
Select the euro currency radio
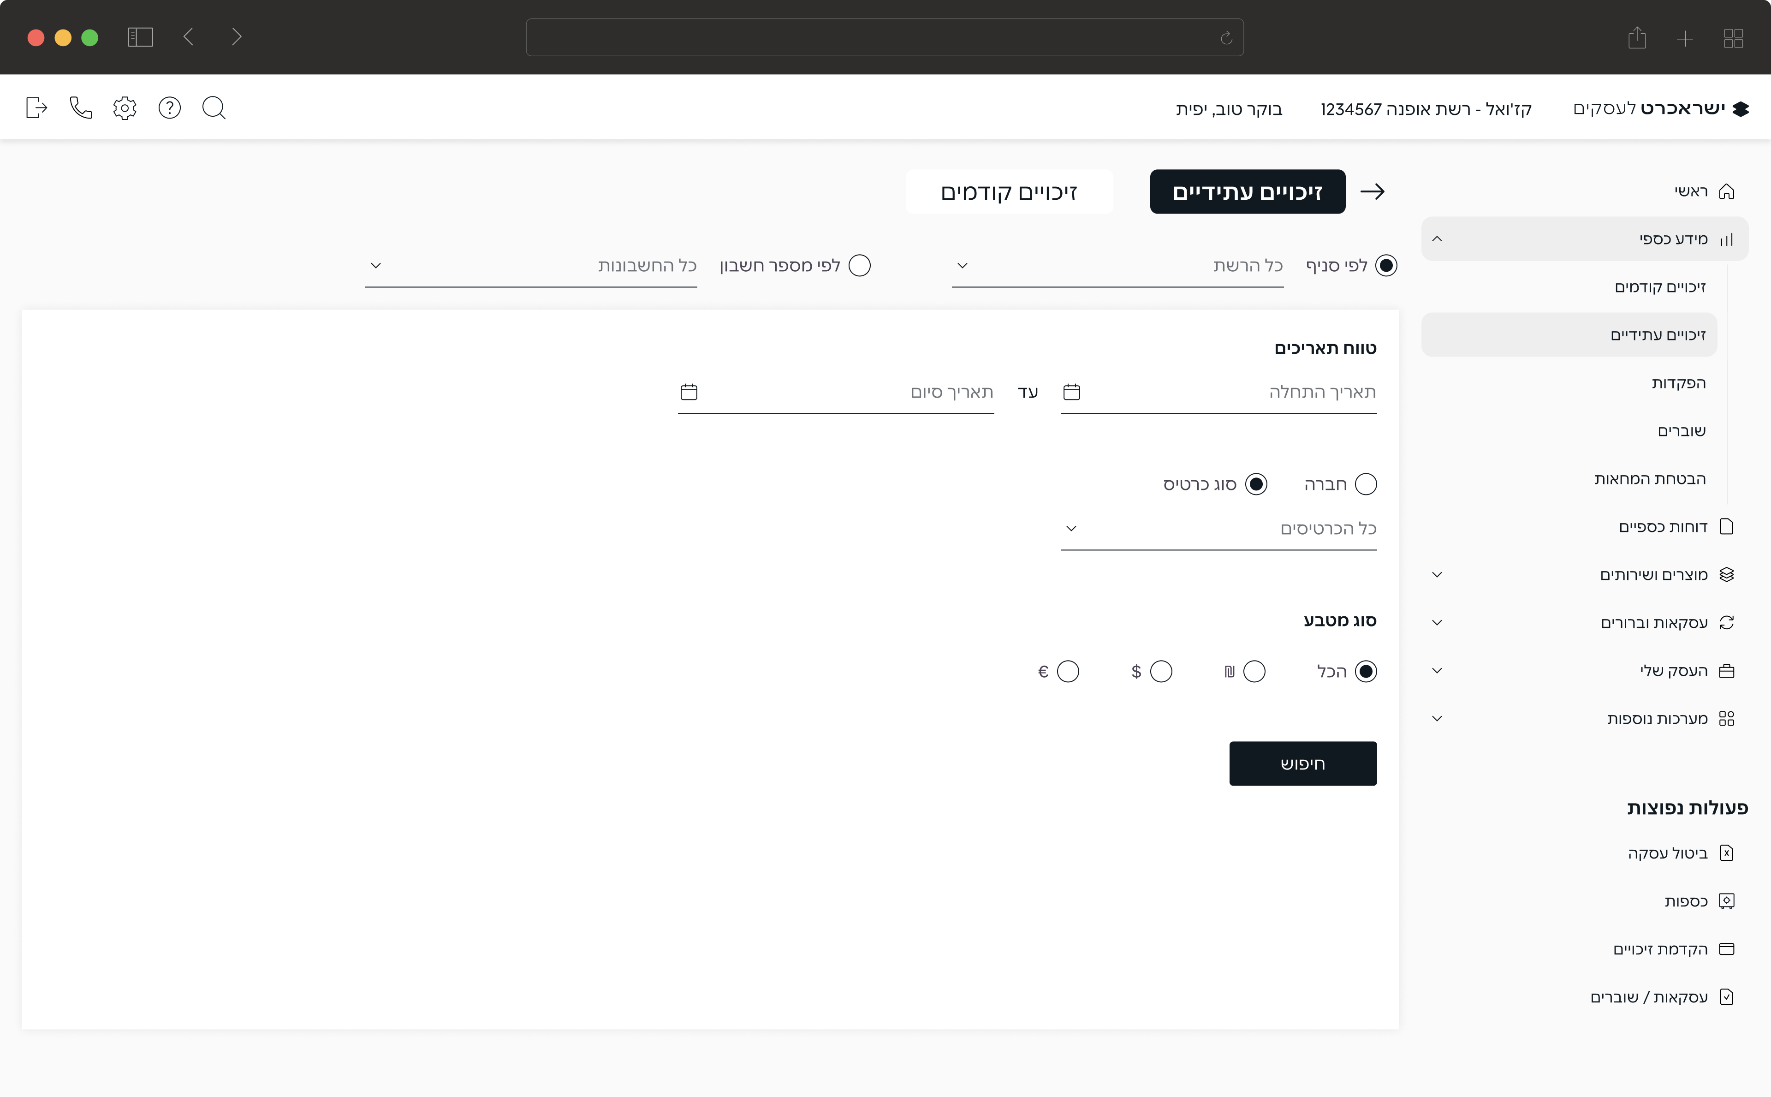pos(1068,671)
